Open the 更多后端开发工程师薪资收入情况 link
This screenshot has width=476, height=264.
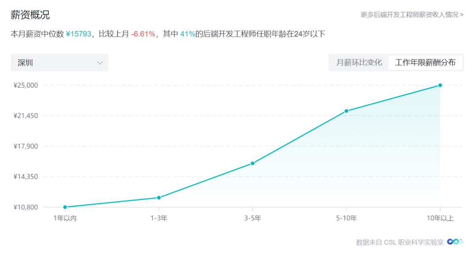click(412, 15)
